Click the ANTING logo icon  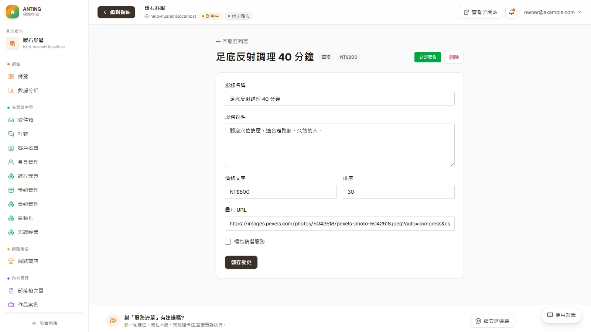[x=13, y=12]
